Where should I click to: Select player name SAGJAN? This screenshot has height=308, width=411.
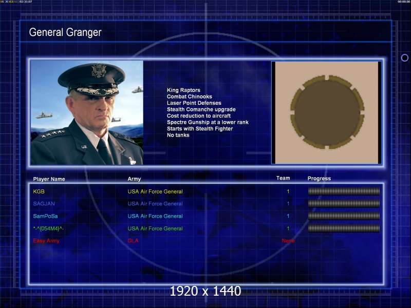click(x=44, y=204)
